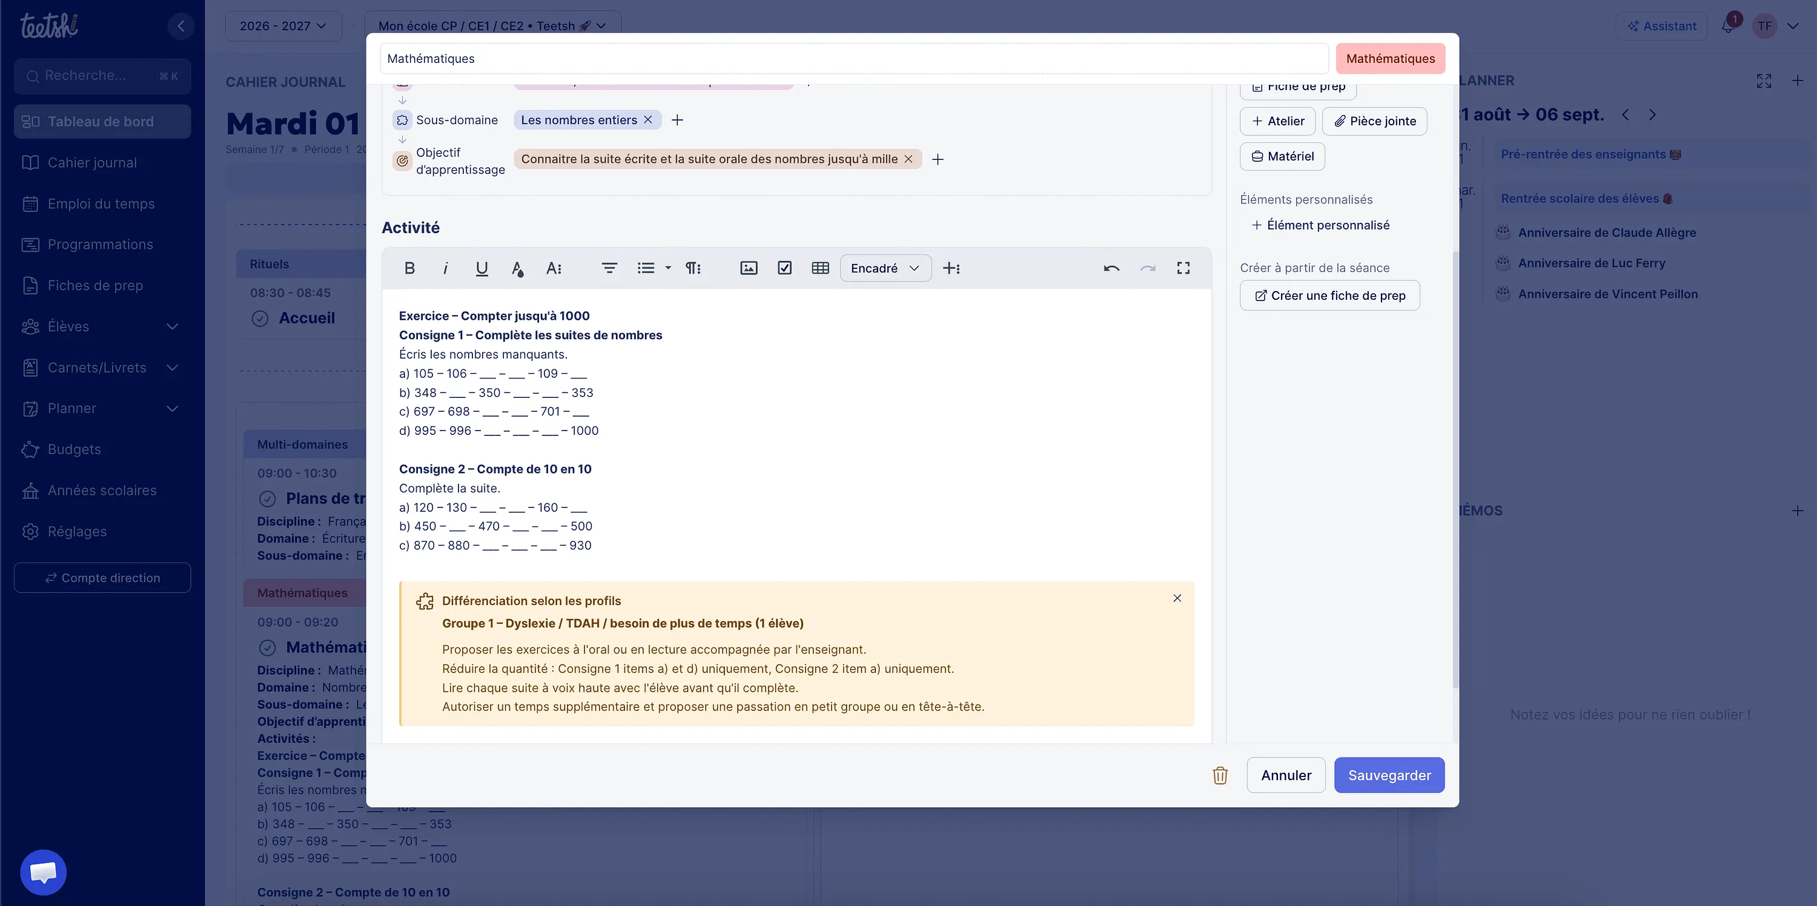The width and height of the screenshot is (1817, 906).
Task: Mark the Accueil session as done
Action: tap(260, 318)
